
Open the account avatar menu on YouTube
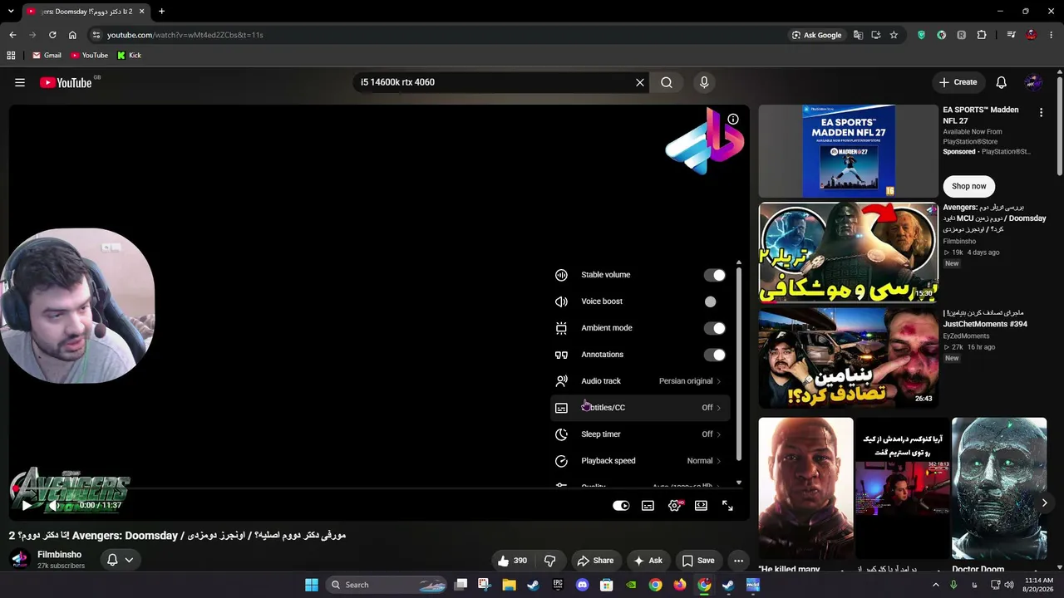click(x=1034, y=82)
